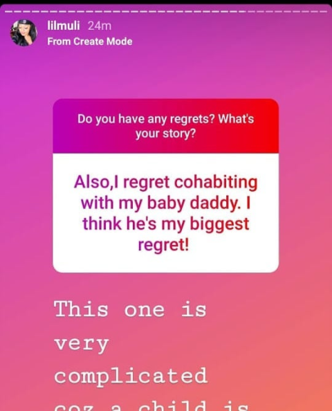Click the word "What's" in question header
Screen dimensions: 332x411
[x=236, y=119]
